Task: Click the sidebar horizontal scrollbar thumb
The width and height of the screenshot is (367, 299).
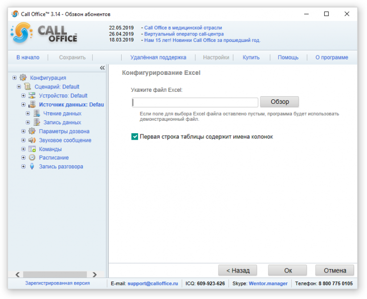Action: tap(55, 275)
